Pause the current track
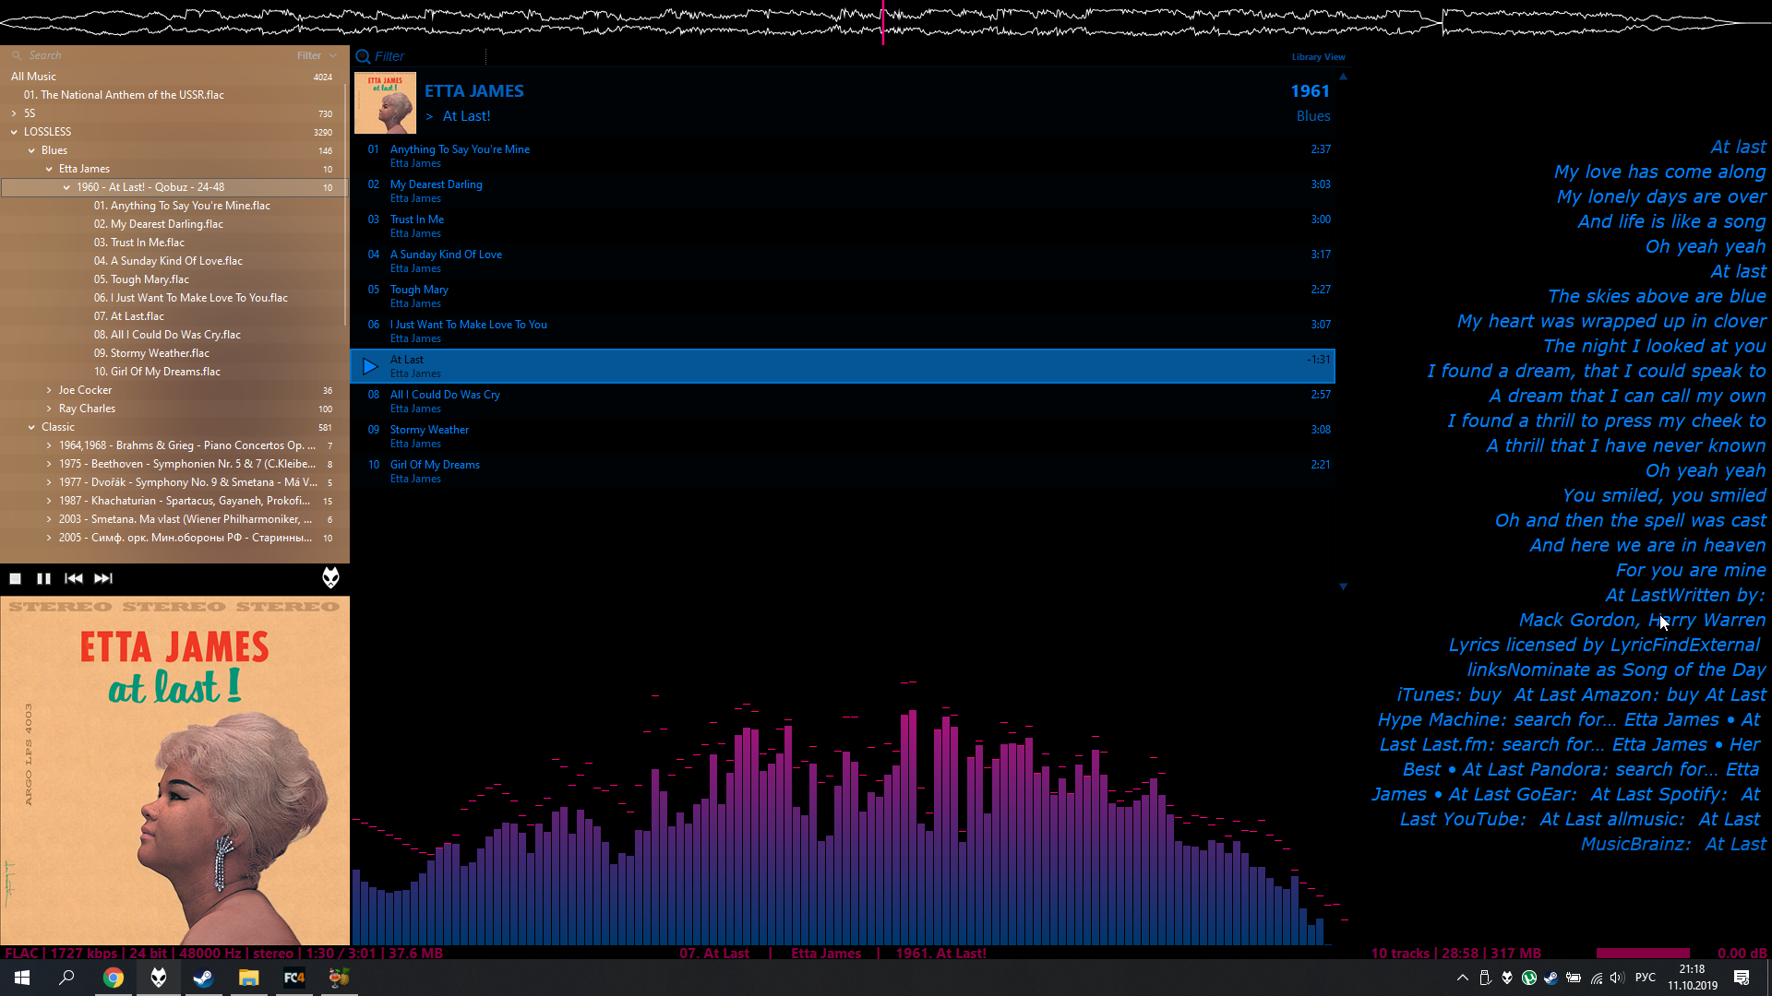Viewport: 1772px width, 996px height. point(43,578)
